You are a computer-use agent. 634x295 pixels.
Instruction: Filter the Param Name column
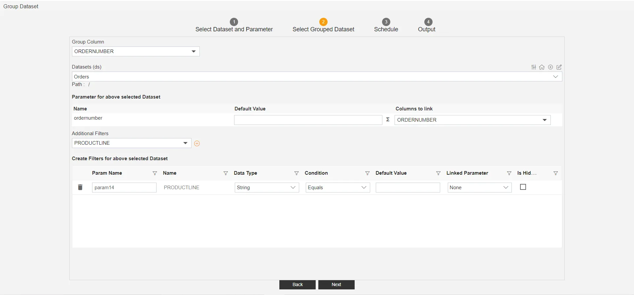coord(155,173)
